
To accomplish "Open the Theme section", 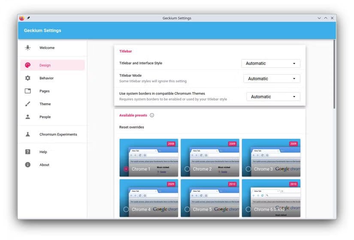I will (x=53, y=104).
